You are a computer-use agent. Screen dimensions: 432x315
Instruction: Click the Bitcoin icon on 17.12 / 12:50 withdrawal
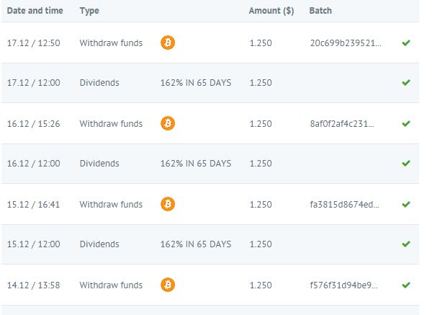[x=168, y=43]
